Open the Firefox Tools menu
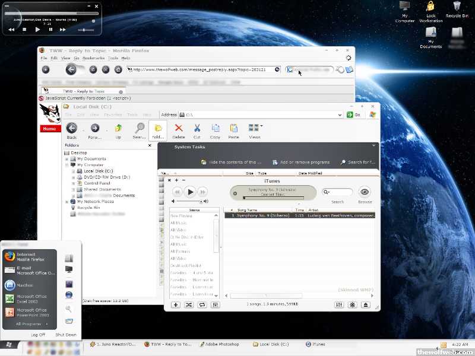This screenshot has width=475, height=356. [113, 58]
